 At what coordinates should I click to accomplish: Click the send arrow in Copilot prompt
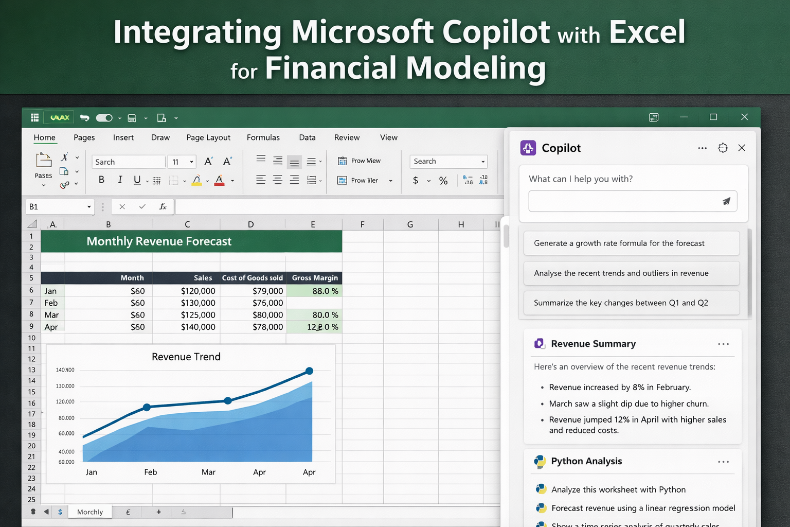coord(726,201)
